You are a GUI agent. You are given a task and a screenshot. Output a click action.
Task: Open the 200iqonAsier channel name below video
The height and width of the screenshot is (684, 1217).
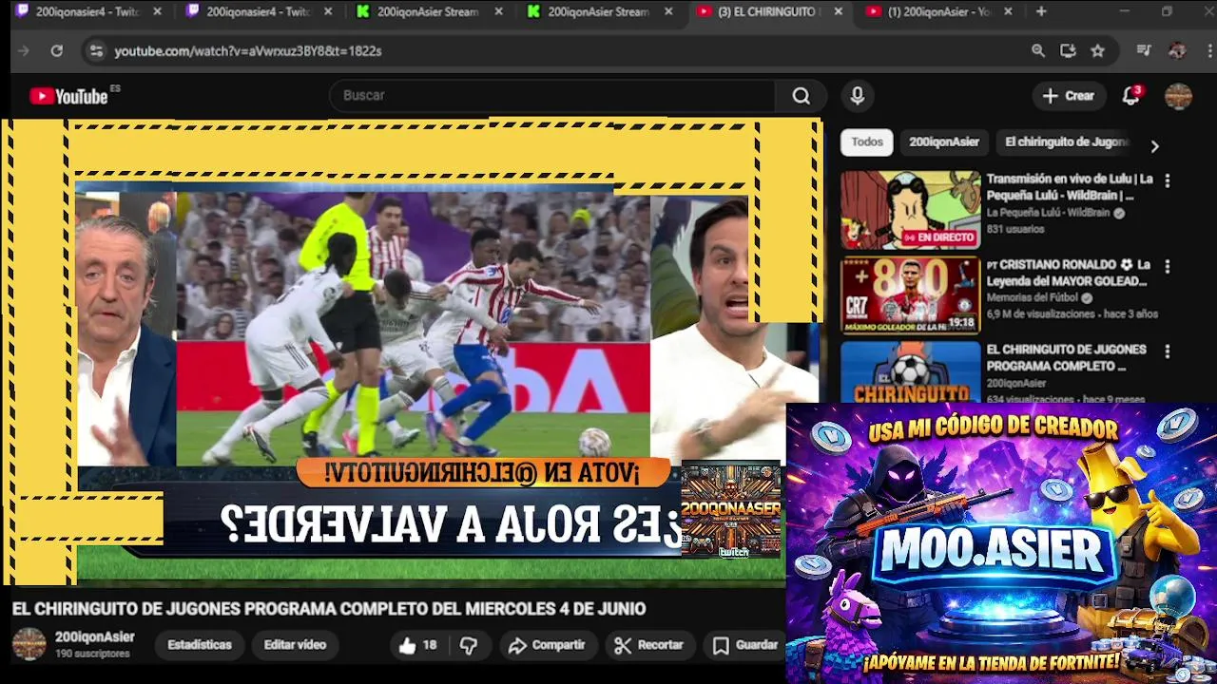[x=95, y=637]
